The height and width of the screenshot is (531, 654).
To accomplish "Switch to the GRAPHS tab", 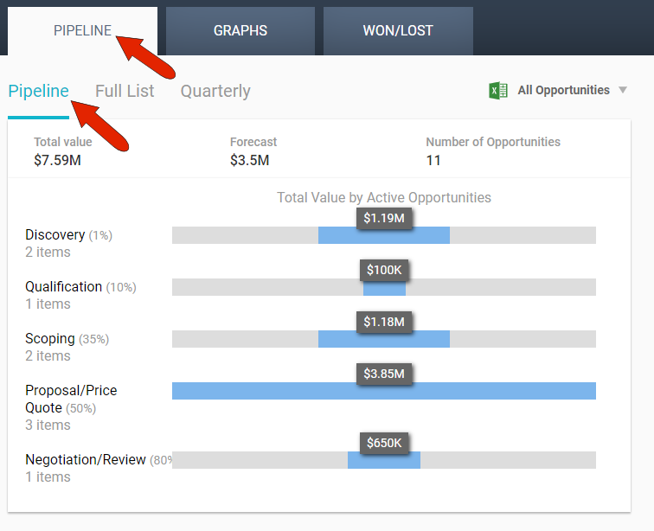I will point(240,30).
